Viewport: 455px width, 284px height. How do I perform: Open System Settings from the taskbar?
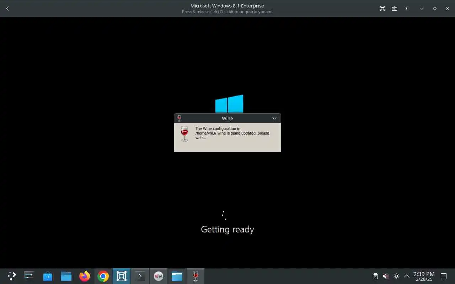tap(29, 276)
